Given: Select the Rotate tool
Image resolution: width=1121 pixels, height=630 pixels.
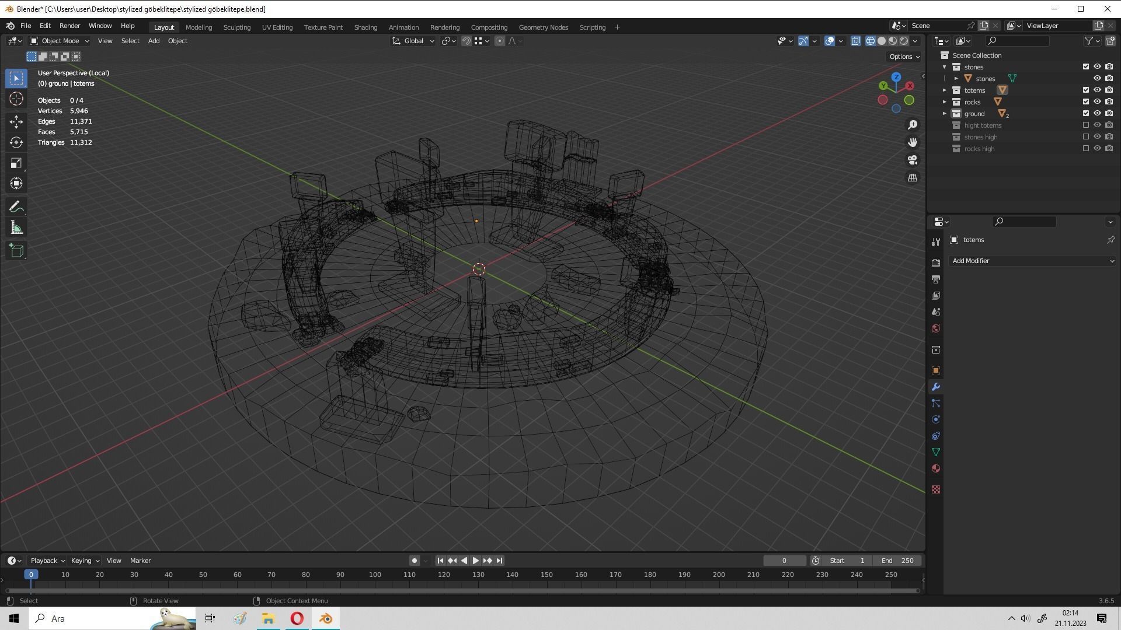Looking at the screenshot, I should (x=16, y=142).
